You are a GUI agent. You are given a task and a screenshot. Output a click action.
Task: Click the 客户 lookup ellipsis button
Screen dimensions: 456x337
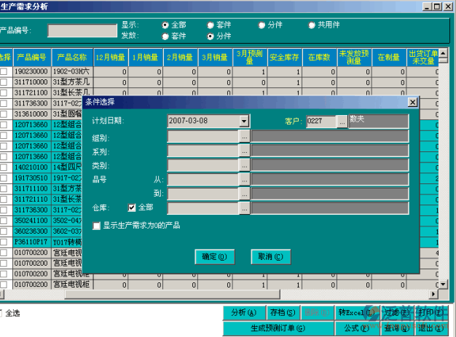[x=342, y=121]
